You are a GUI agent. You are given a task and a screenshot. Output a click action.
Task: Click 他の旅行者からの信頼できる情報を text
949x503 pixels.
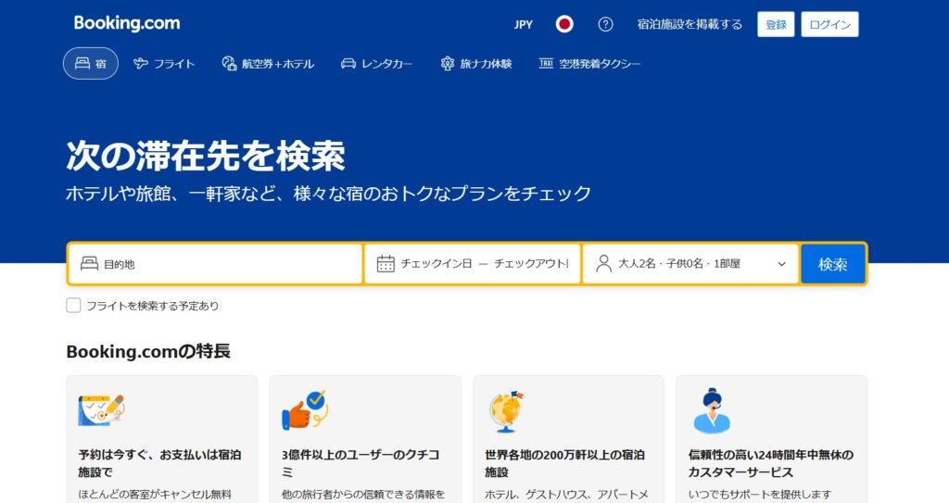363,495
